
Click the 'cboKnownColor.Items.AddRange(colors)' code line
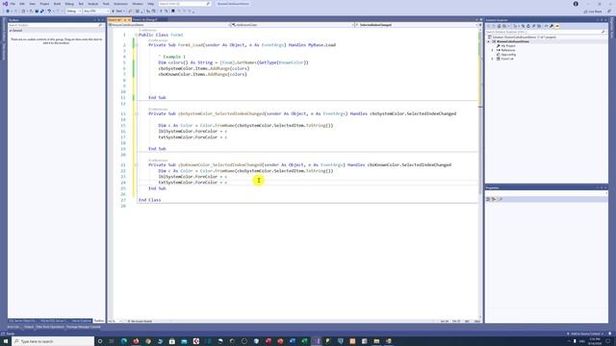202,74
